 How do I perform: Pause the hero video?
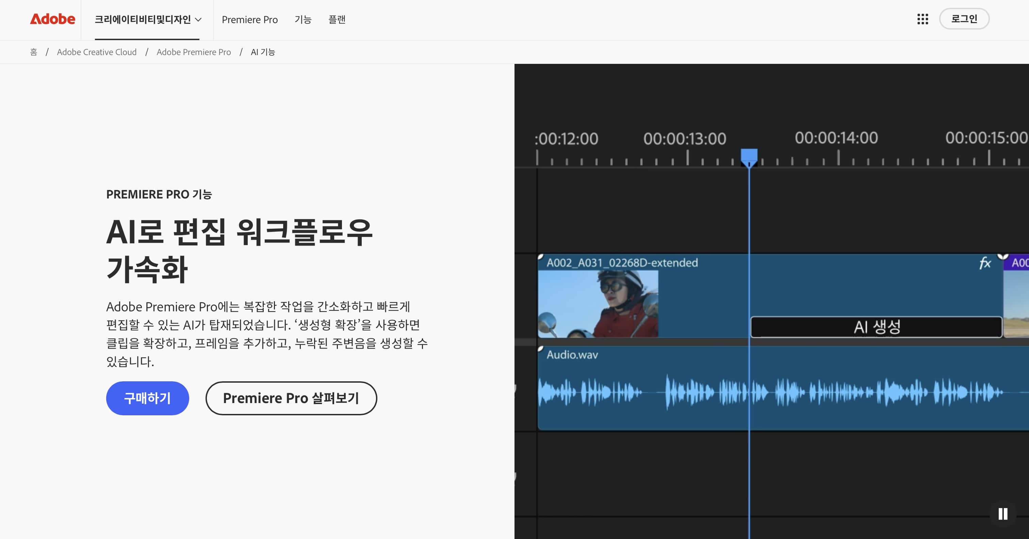pos(1003,514)
